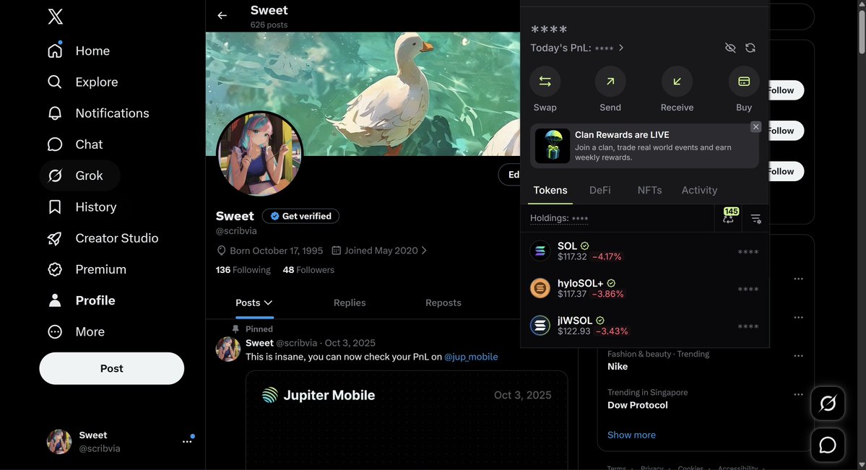This screenshot has height=470, width=866.
Task: Open Notifications bell
Action: tap(98, 113)
